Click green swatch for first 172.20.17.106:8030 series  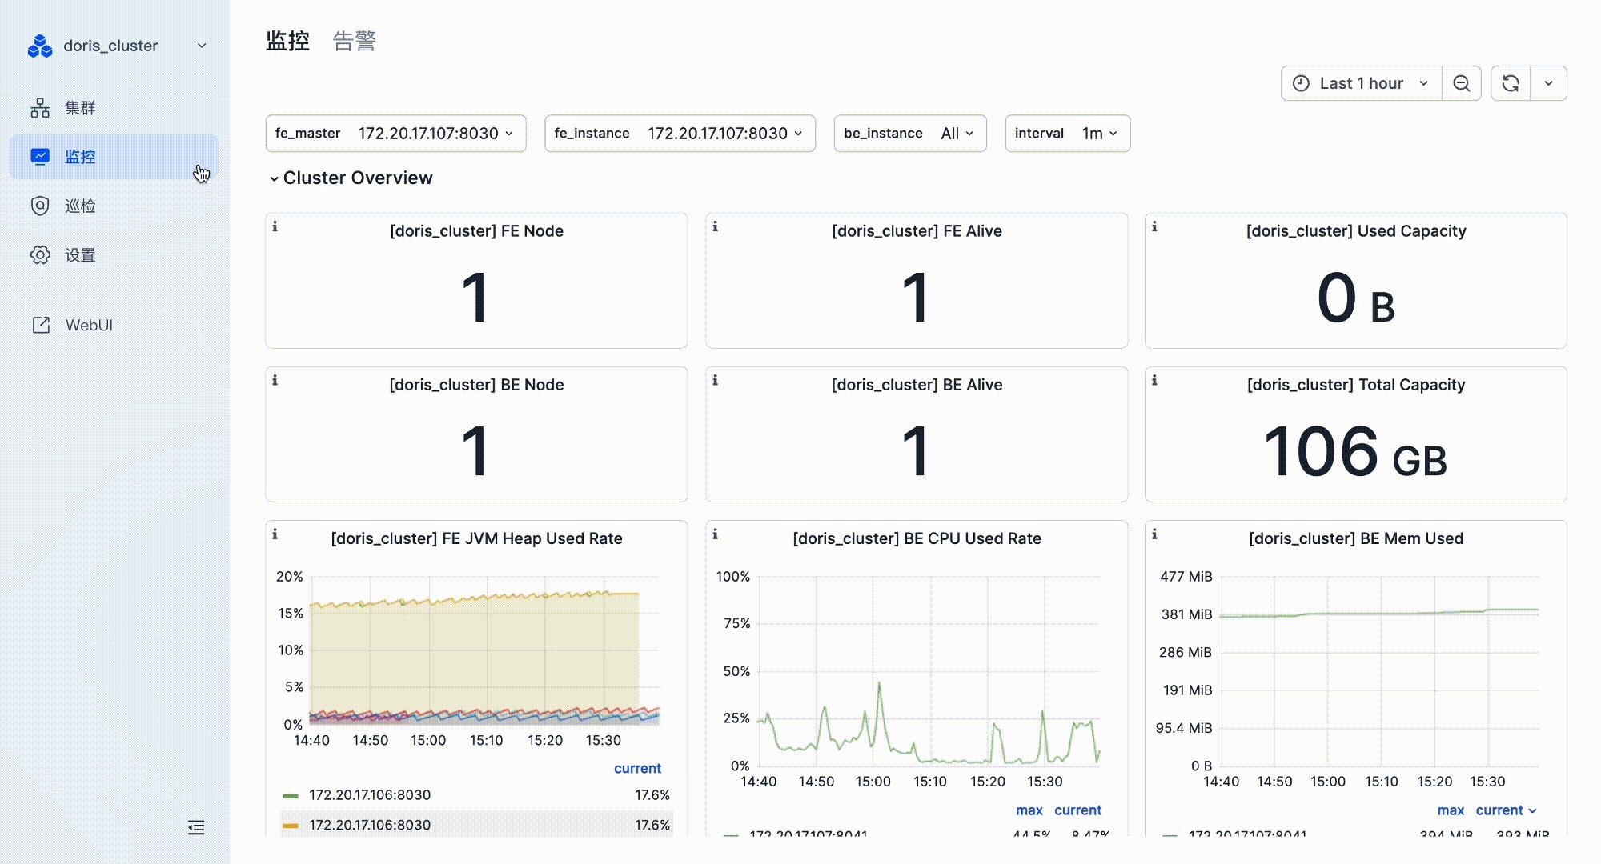click(291, 795)
